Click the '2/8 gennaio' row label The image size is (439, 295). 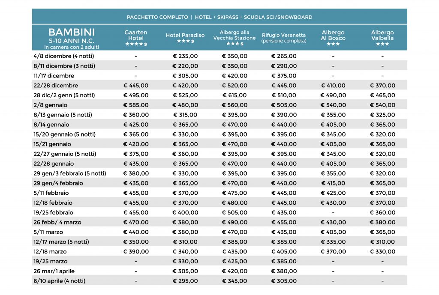point(51,105)
